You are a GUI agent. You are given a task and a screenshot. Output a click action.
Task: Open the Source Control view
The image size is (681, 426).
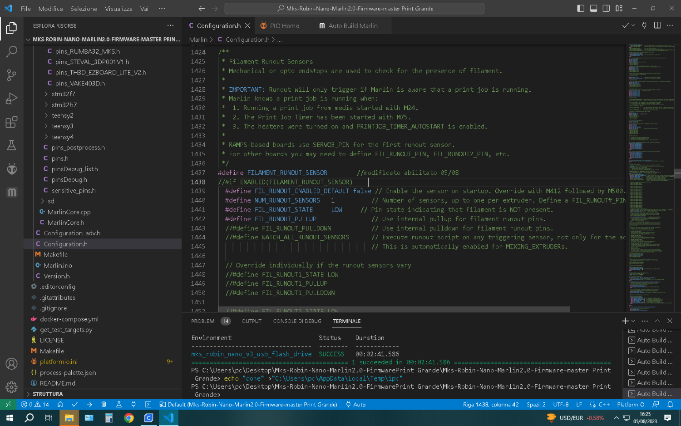[11, 75]
